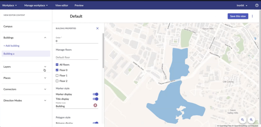Screen dimensions: 261x127
Task: Turn off the Marker display switch
Action: tap(95, 94)
